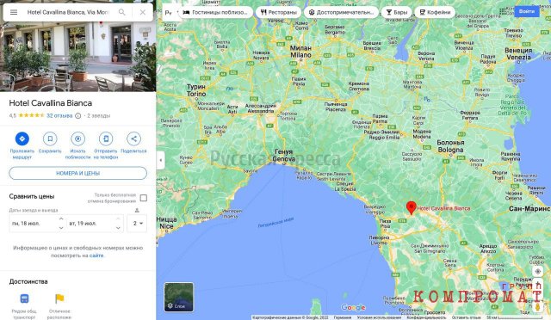Click the send to phone icon

pos(106,138)
